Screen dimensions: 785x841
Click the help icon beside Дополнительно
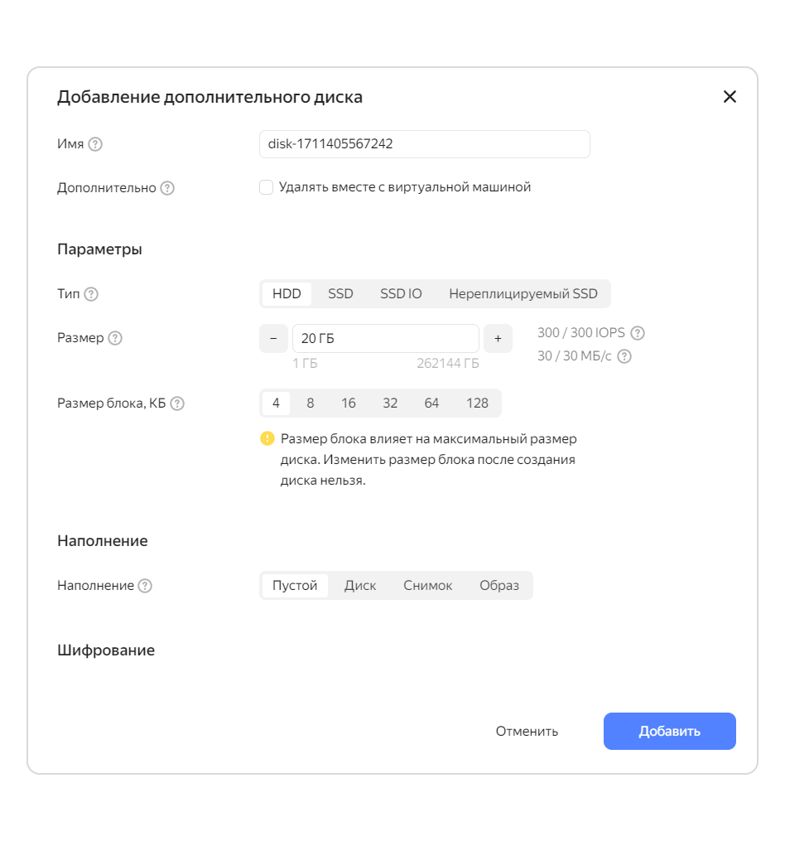167,188
